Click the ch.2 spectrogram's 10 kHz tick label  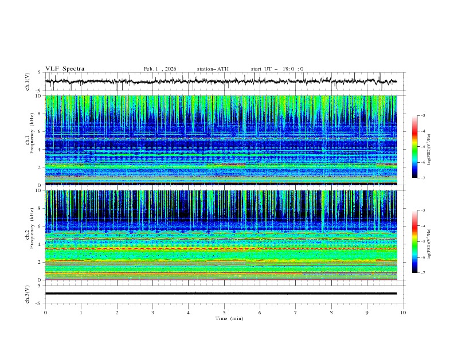(39, 191)
